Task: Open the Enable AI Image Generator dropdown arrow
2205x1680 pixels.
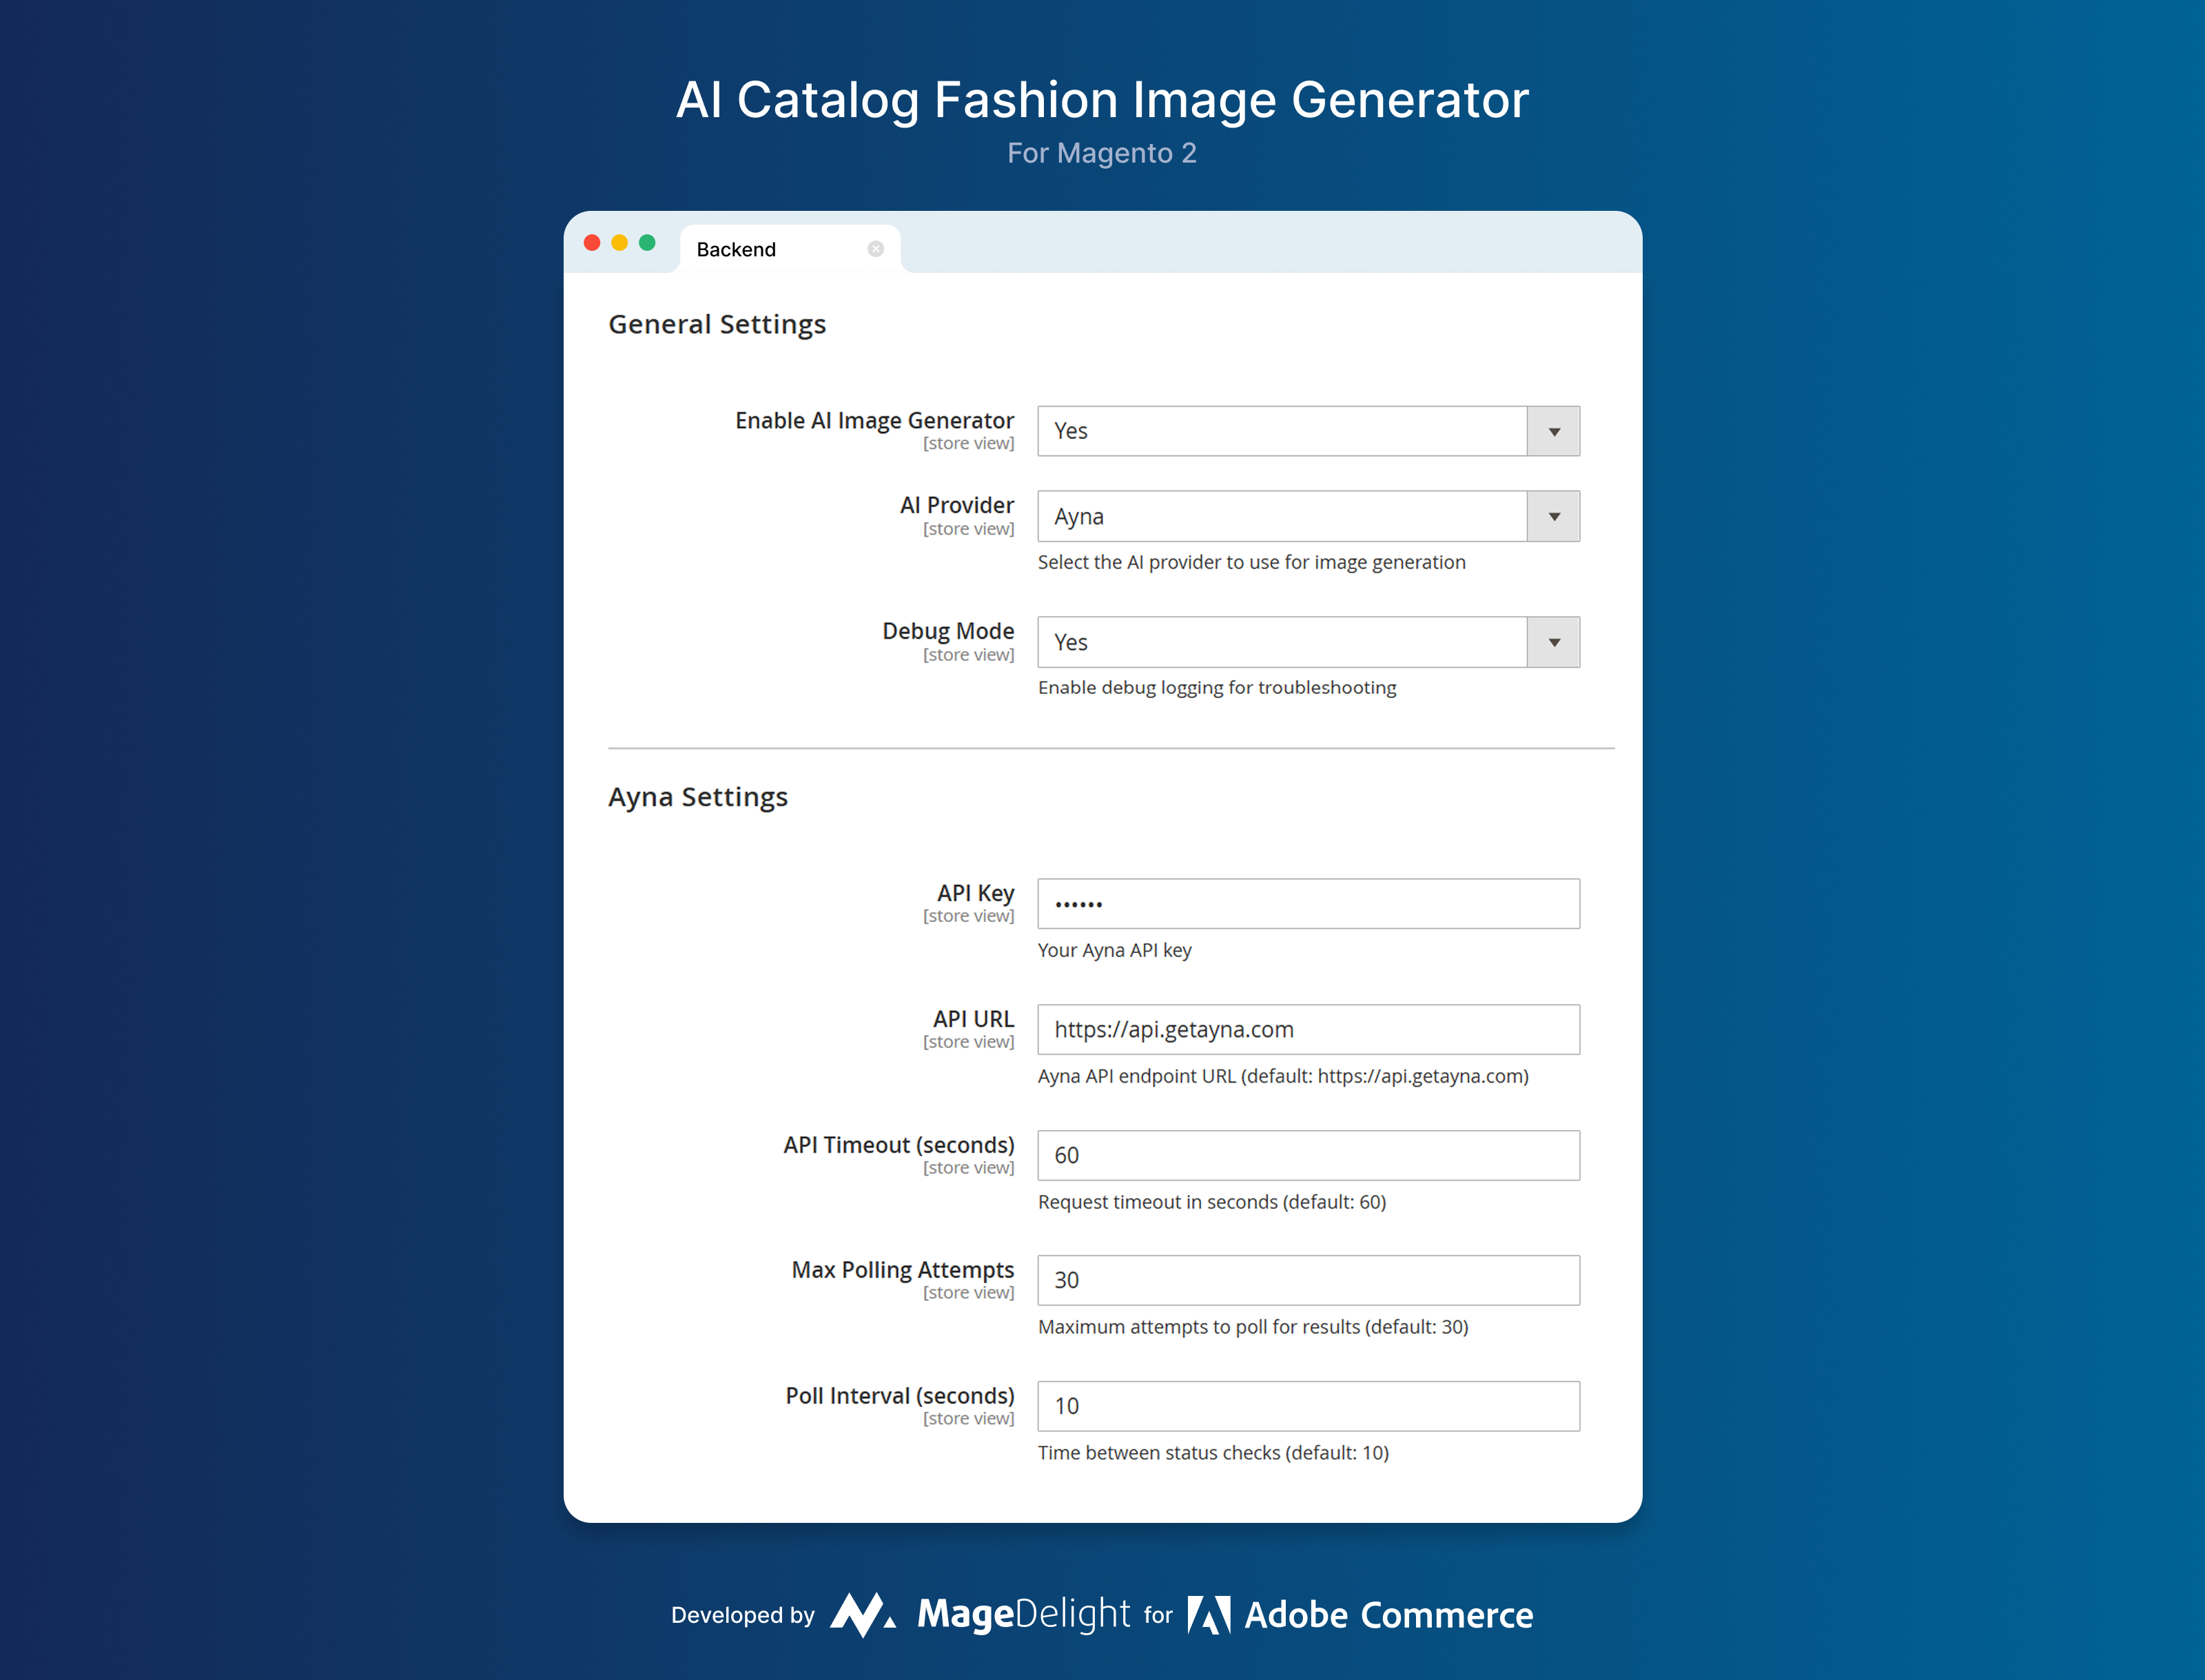Action: pyautogui.click(x=1554, y=431)
